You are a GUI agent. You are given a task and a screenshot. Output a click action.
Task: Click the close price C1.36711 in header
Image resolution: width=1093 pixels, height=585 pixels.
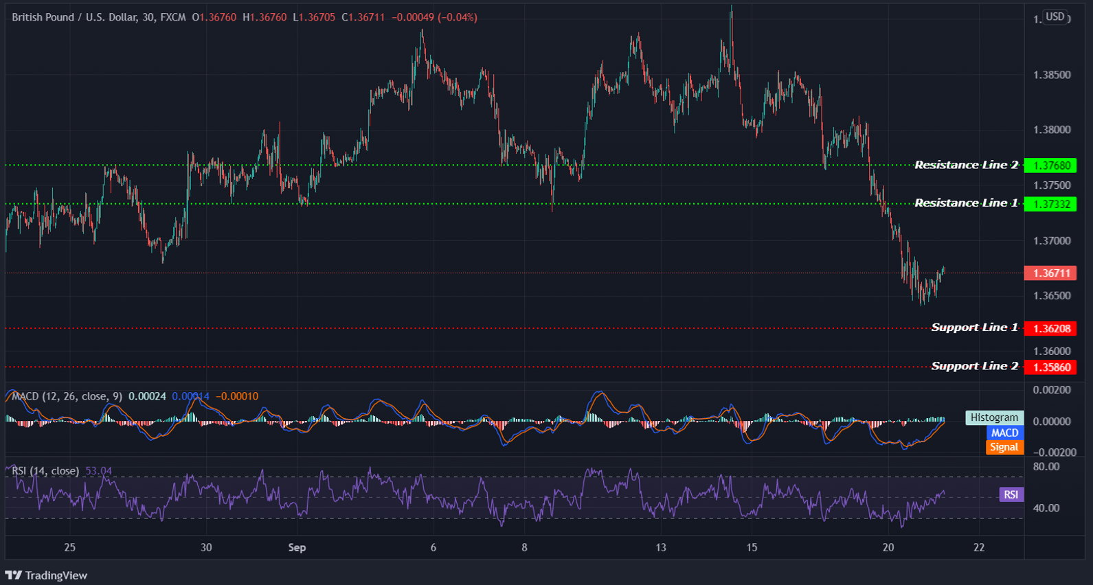click(363, 17)
